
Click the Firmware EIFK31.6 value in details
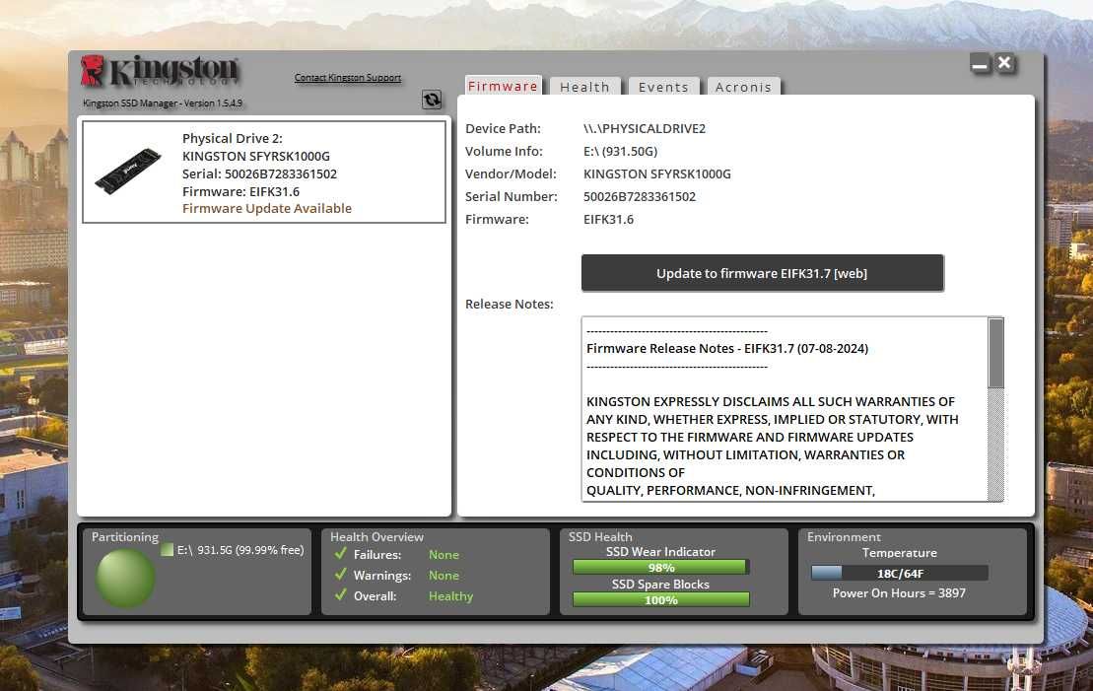point(608,219)
